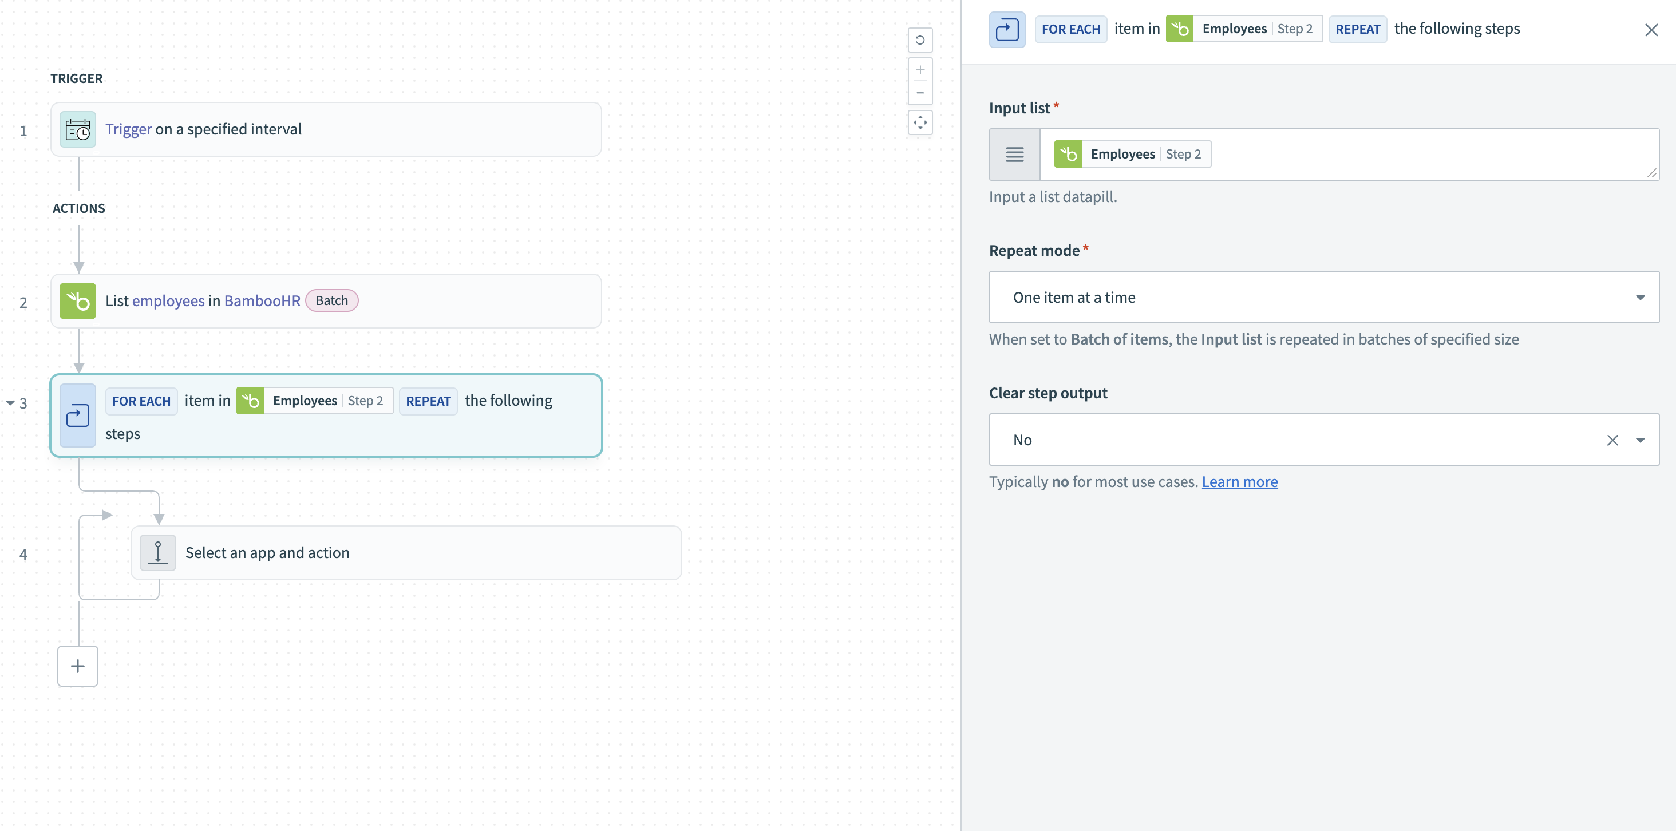Zoom in on the recipe canvas

tap(920, 70)
